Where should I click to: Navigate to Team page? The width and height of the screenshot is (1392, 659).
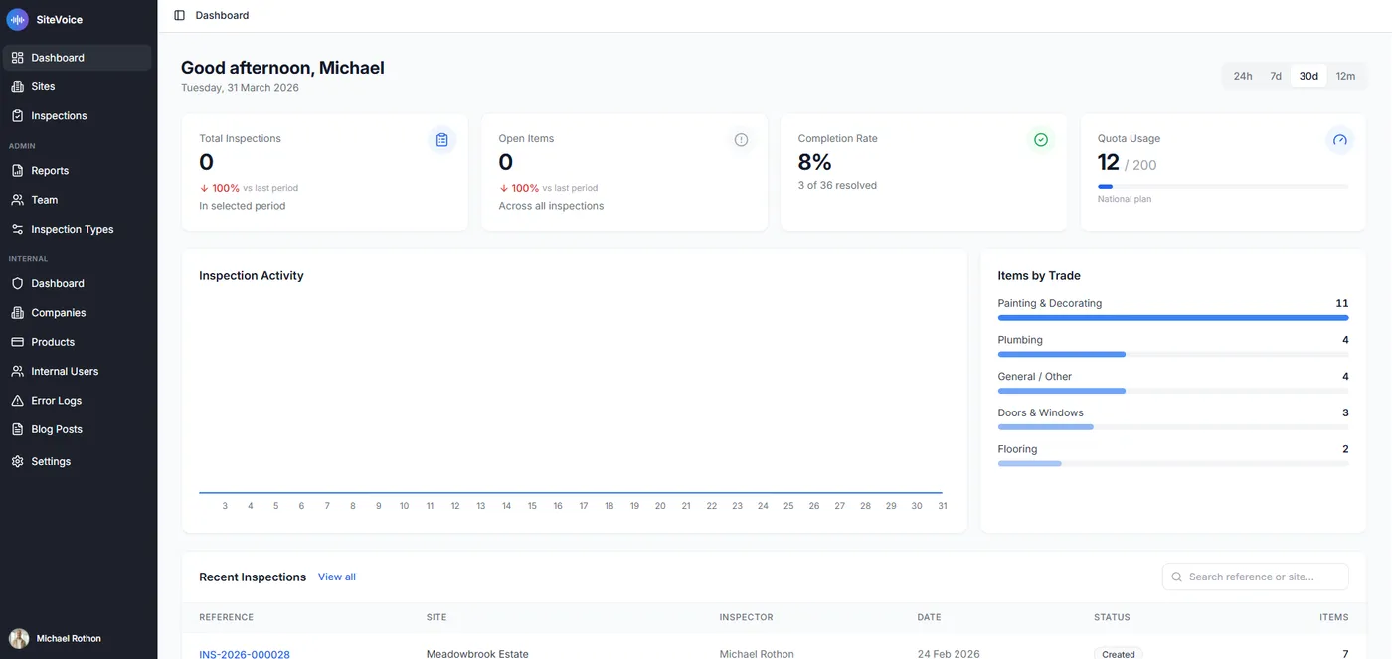[x=78, y=200]
